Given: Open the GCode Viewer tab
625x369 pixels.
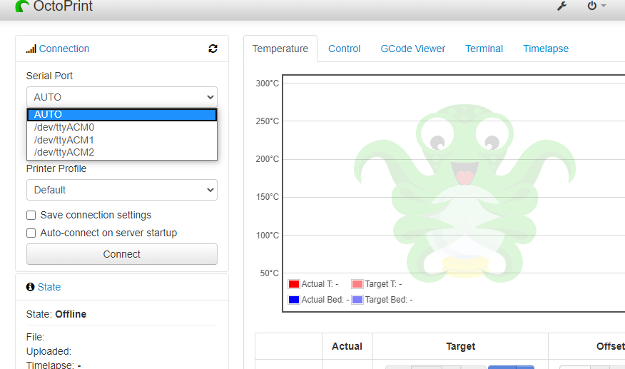Looking at the screenshot, I should click(x=413, y=49).
